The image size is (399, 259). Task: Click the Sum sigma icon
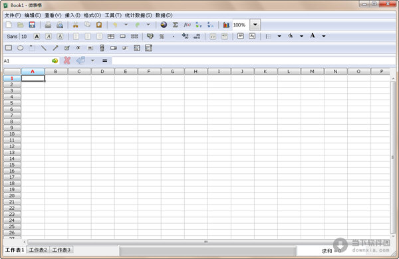coord(175,25)
